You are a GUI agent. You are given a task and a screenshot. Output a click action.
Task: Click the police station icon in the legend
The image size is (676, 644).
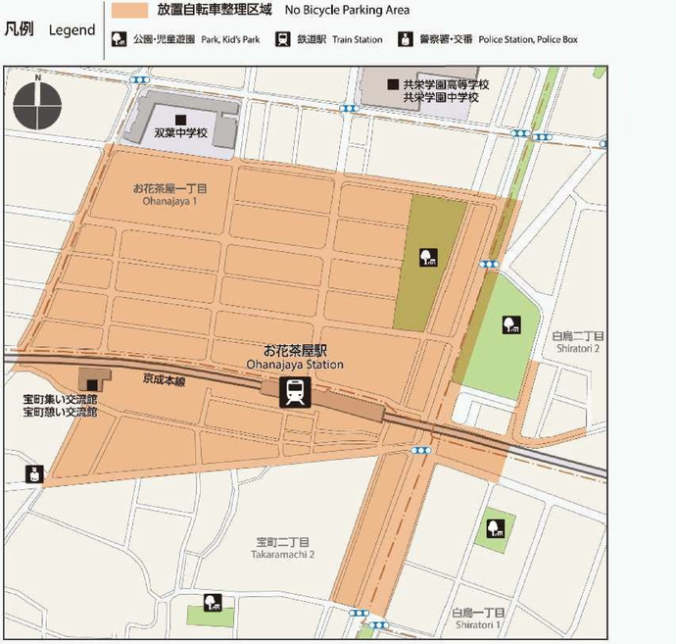pos(403,40)
